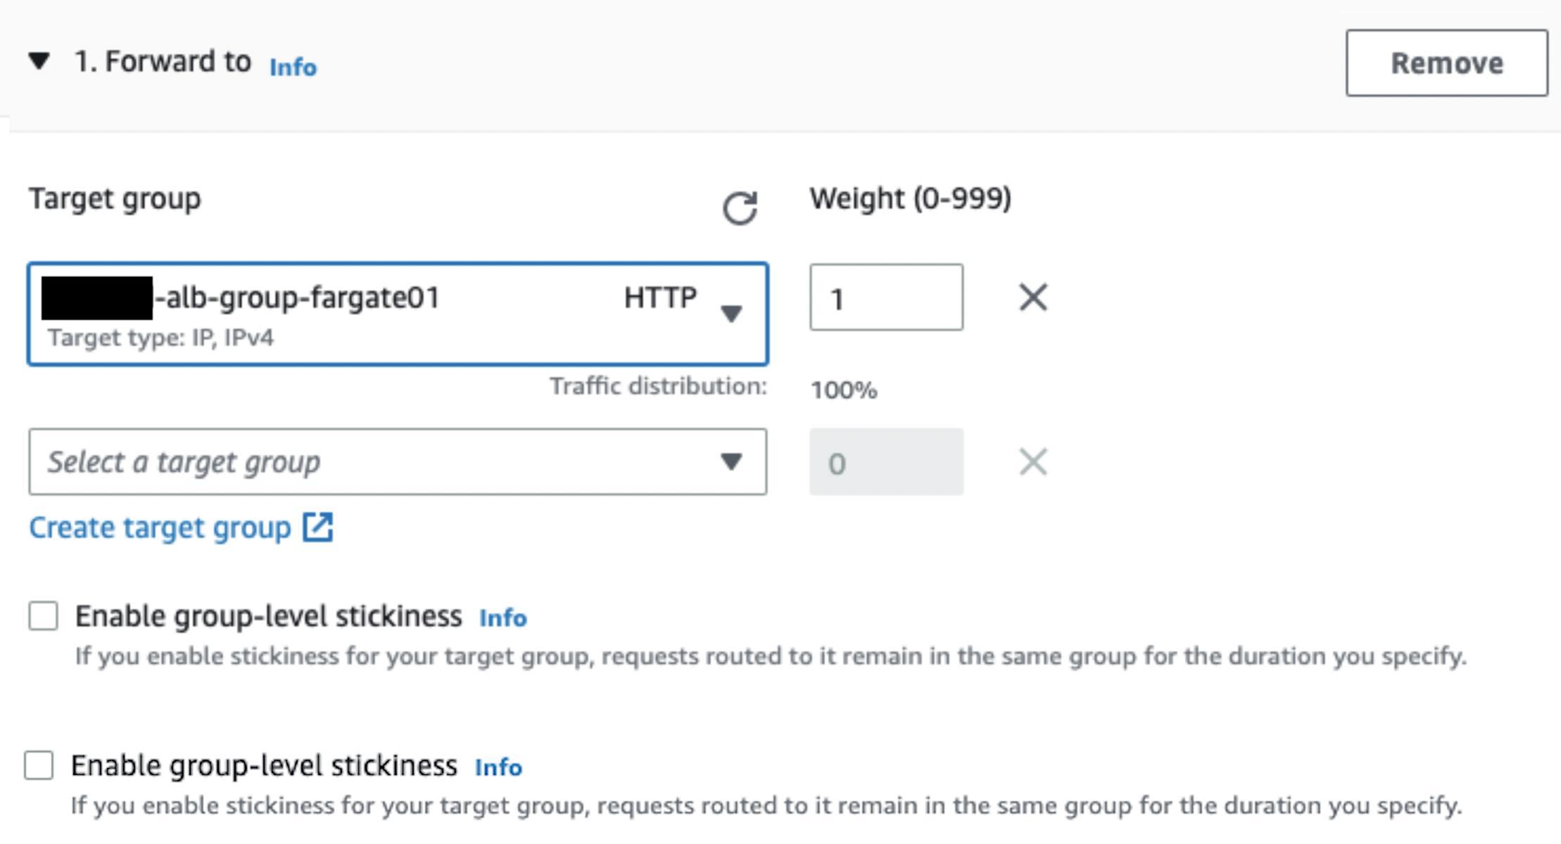Click the second Enable group-level stickiness label

[264, 765]
